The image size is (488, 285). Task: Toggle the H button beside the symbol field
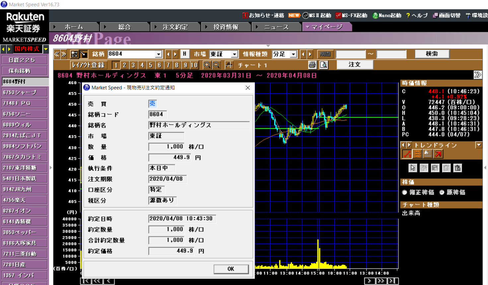click(184, 54)
